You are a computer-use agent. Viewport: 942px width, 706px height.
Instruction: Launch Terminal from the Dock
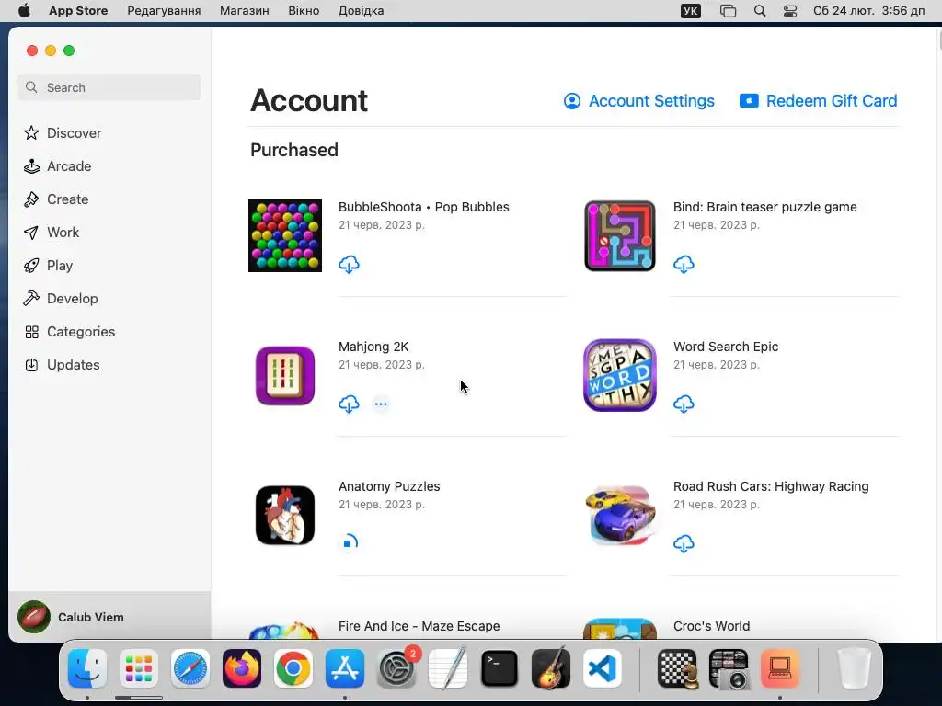(500, 668)
